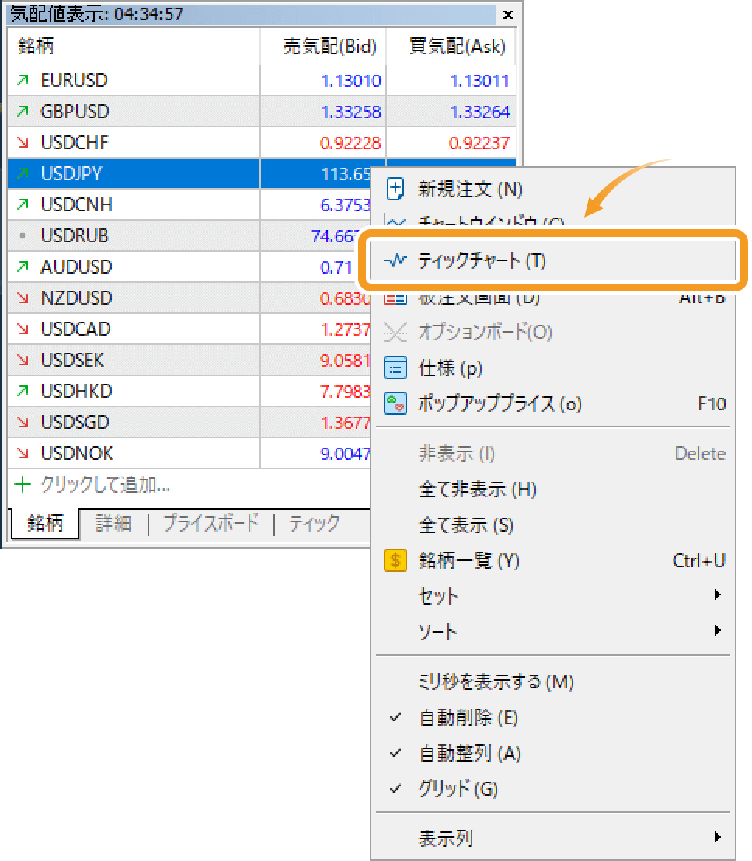Click EURUSD ask price 1.13011

[479, 81]
